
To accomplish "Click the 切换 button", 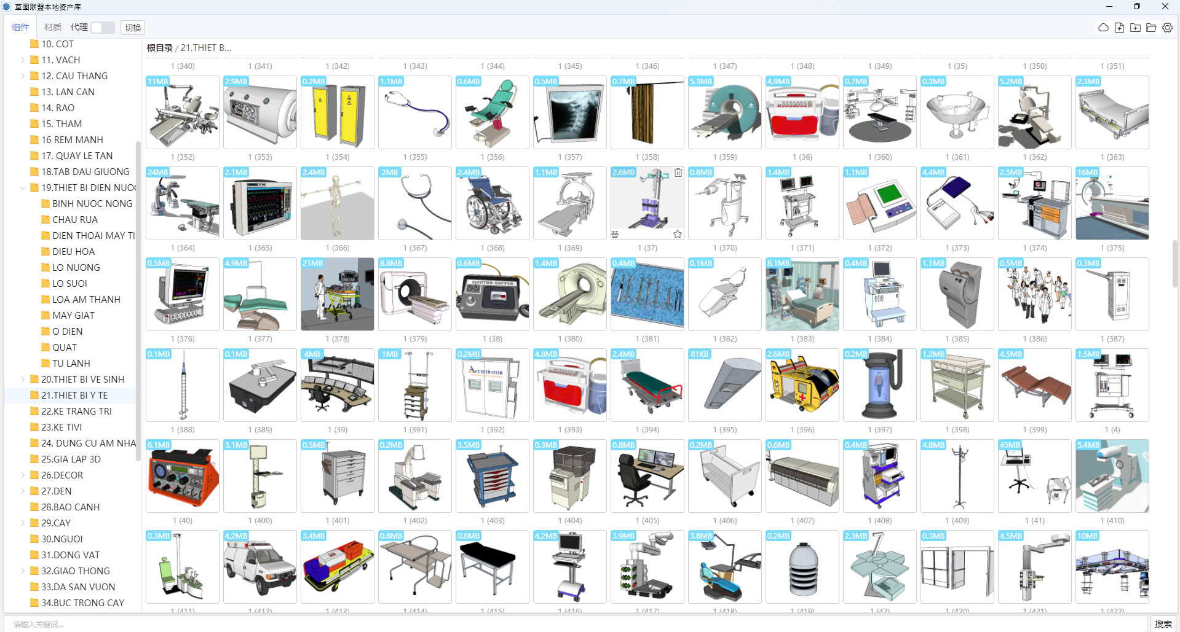I will click(133, 28).
